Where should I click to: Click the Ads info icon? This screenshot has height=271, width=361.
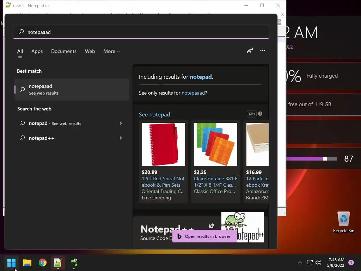[260, 114]
